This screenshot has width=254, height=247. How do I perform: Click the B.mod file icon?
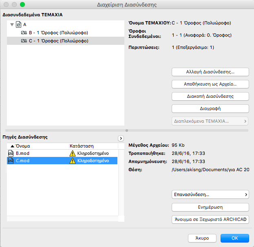[11, 153]
